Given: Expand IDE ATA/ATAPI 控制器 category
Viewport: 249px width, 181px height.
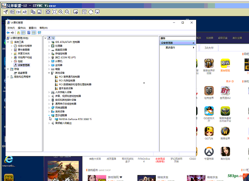Looking at the screenshot, I should point(49,42).
